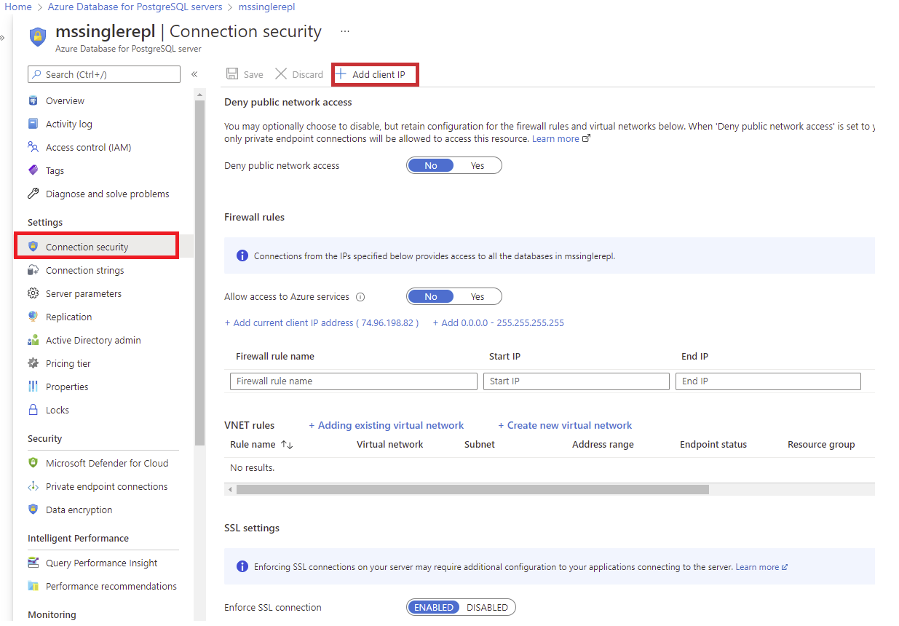Viewport: 899px width, 626px height.
Task: Collapse the sidebar with the double chevron
Action: coord(194,74)
